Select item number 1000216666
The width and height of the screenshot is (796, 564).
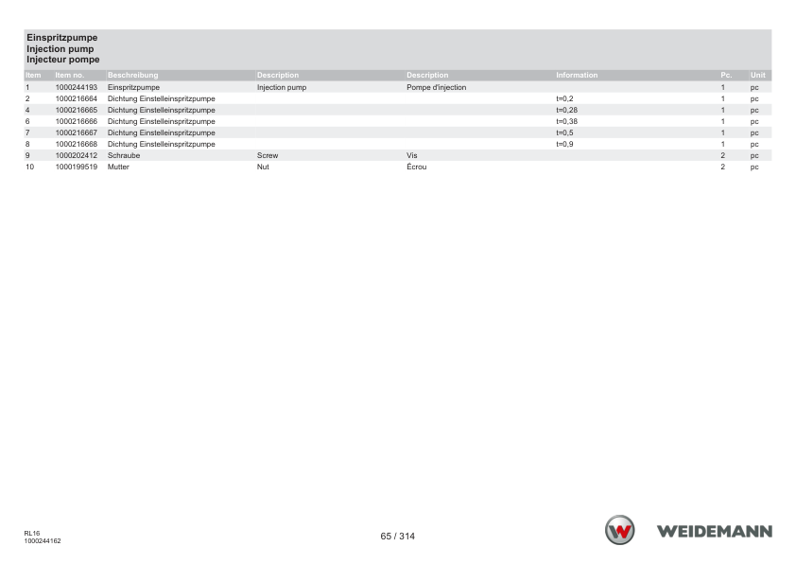coord(77,121)
